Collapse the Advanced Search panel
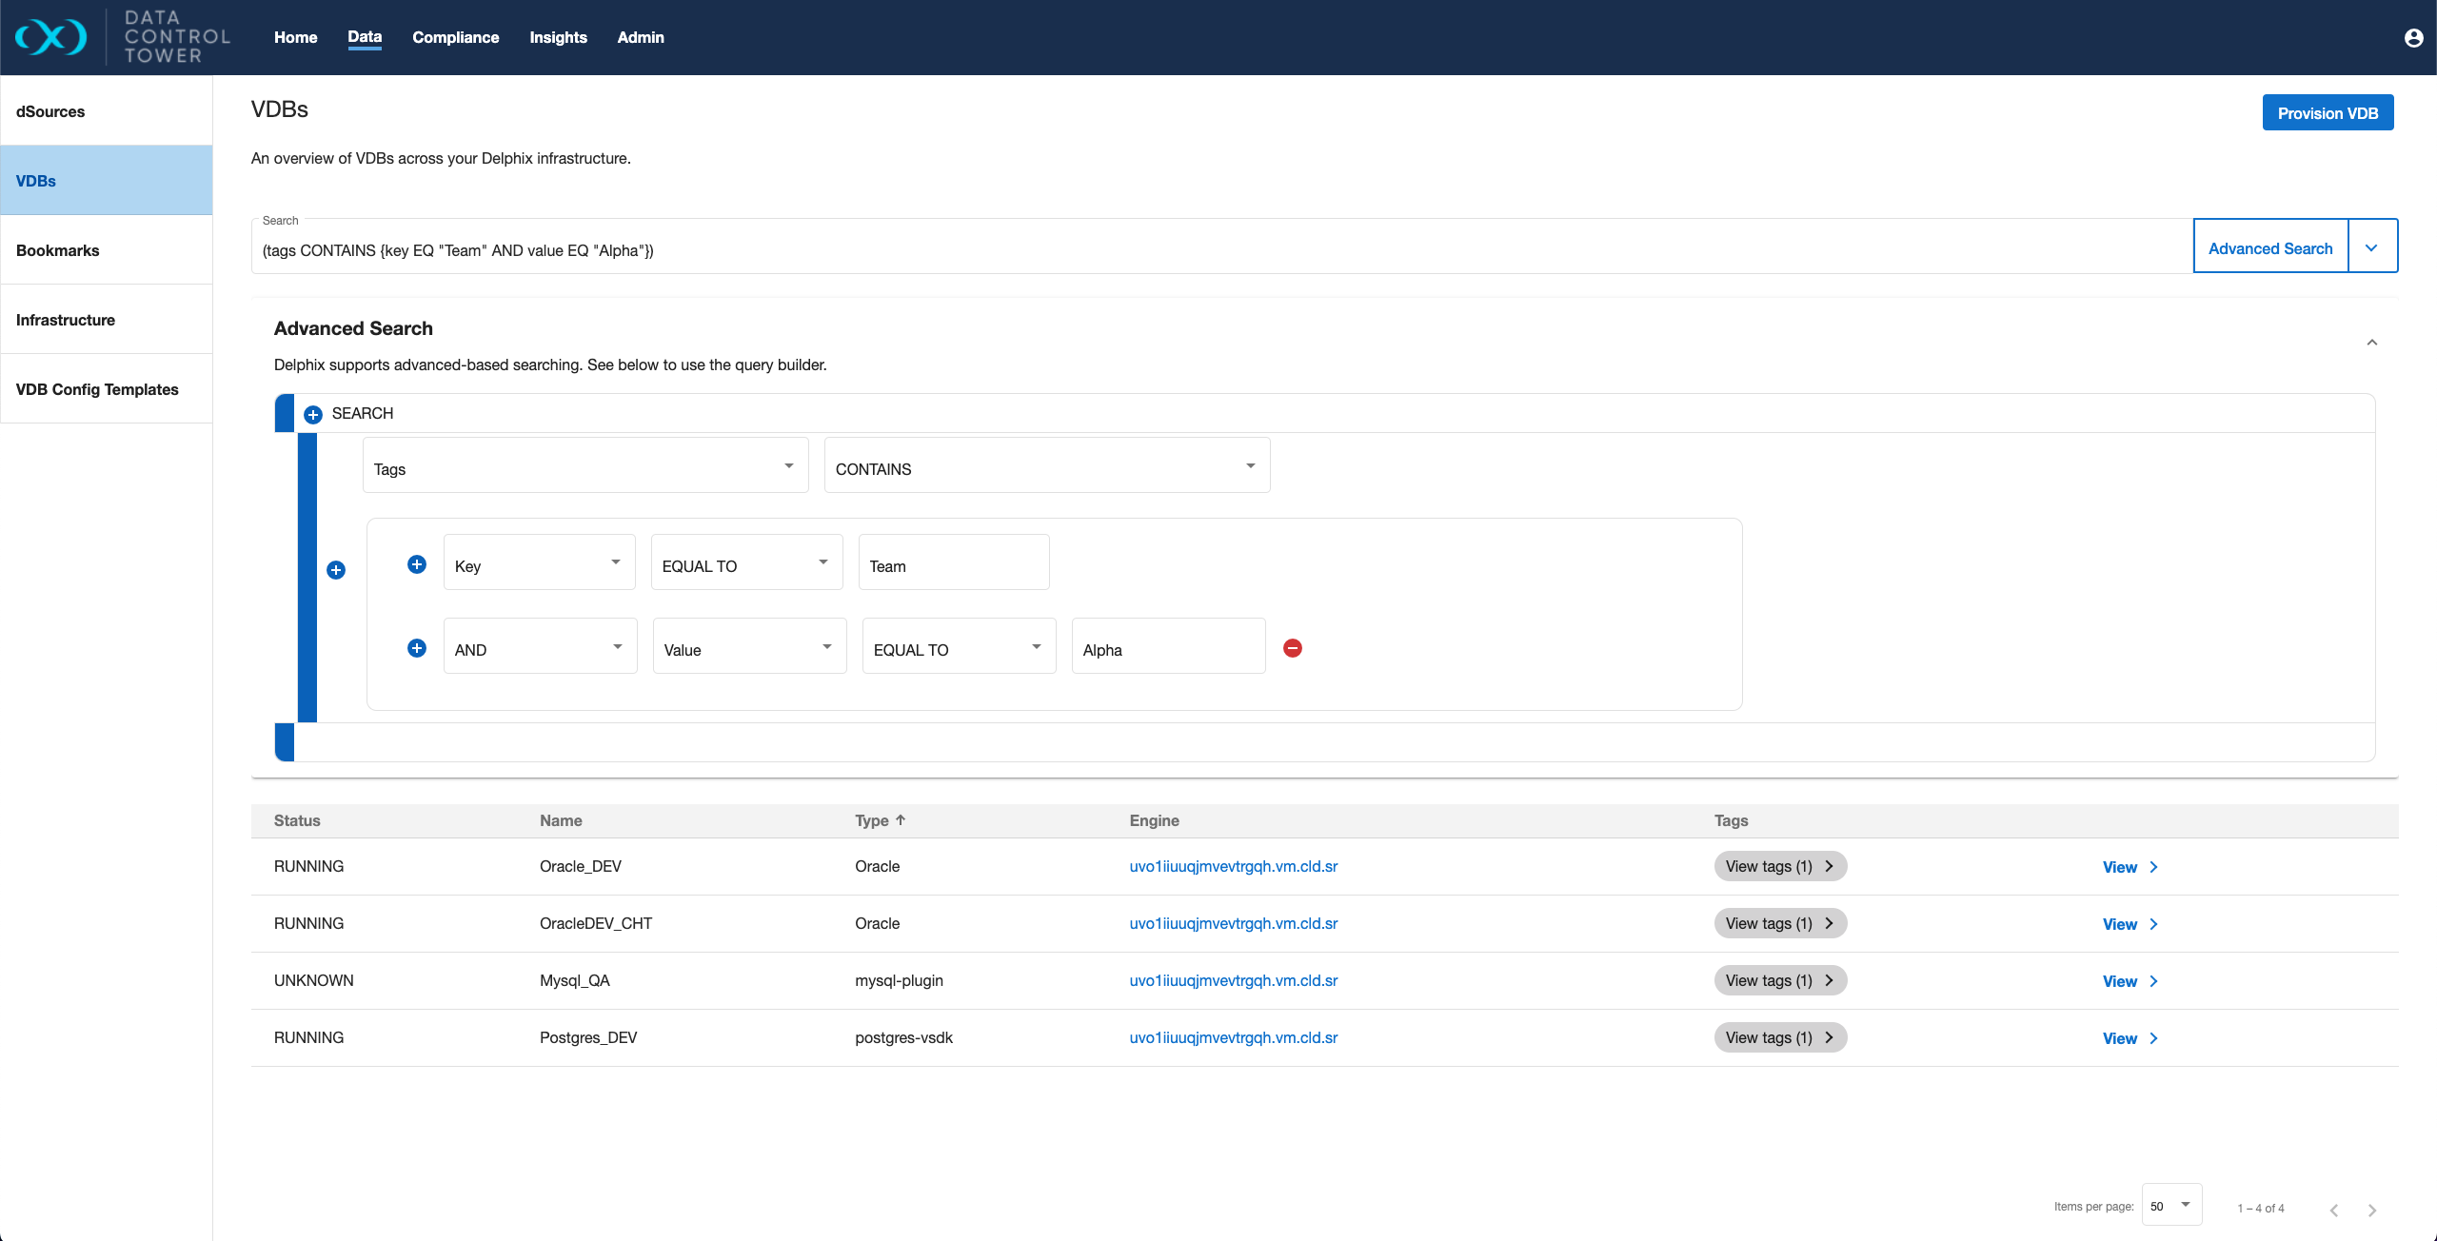The width and height of the screenshot is (2437, 1241). [2372, 343]
